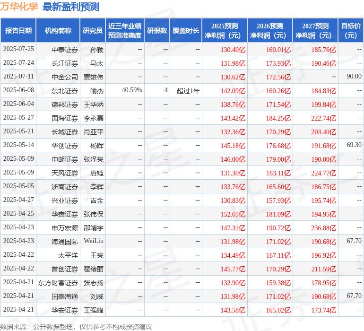The image size is (364, 331).
Task: Click the 研报数 column header
Action: (x=157, y=31)
